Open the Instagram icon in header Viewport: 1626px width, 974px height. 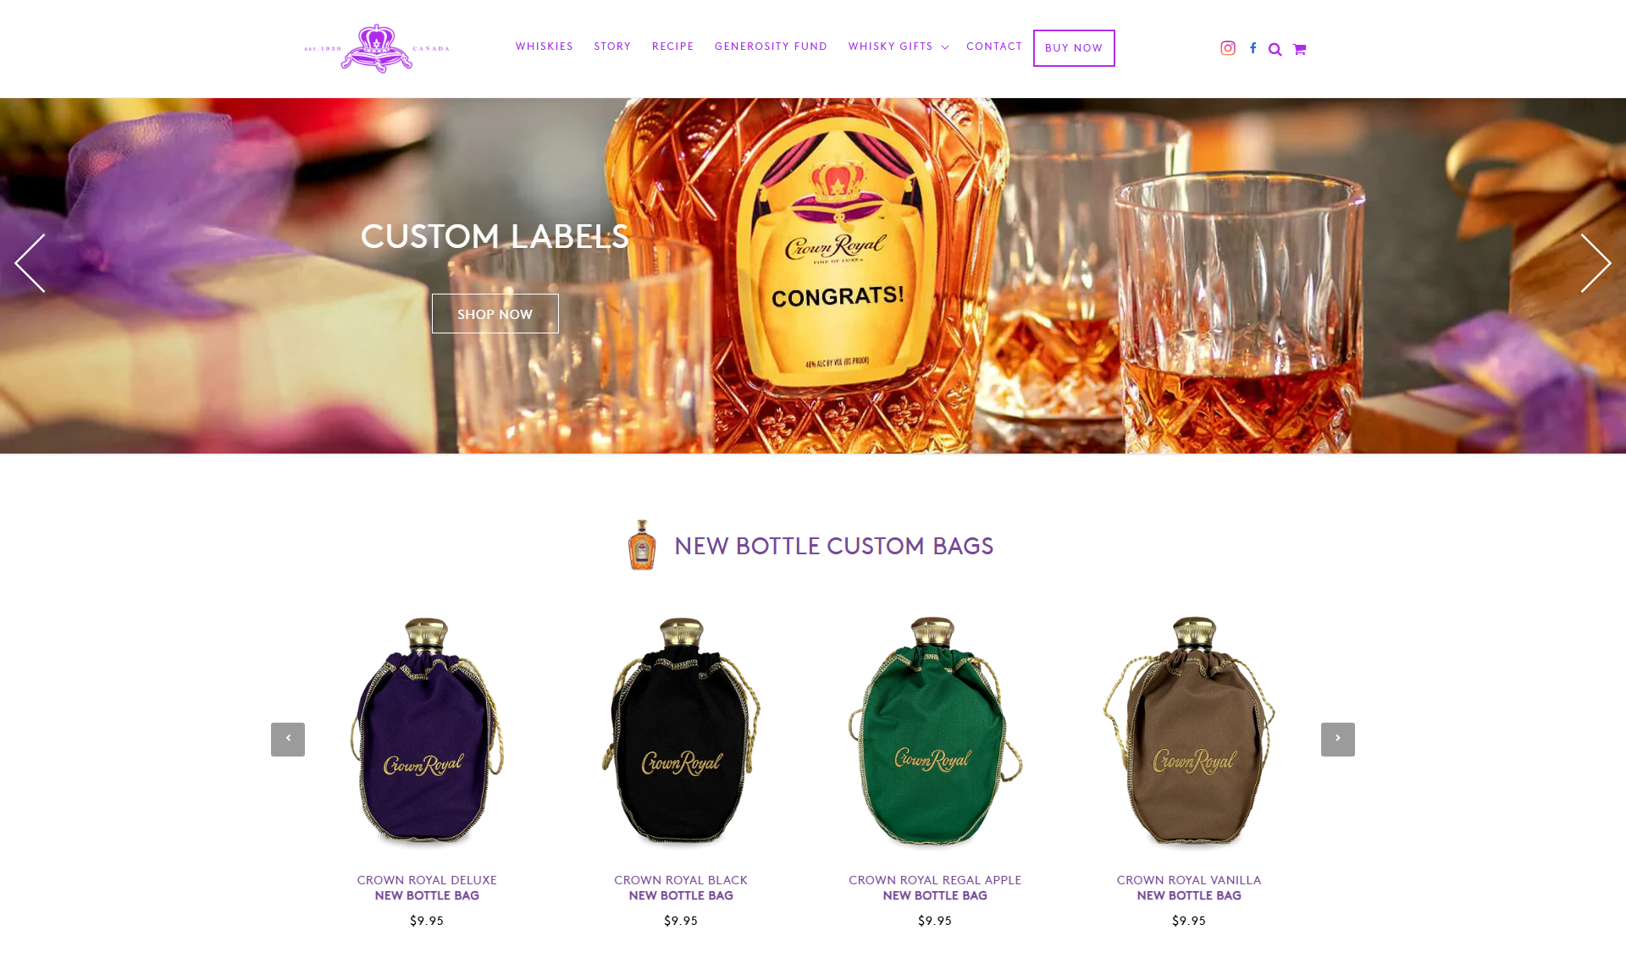[x=1228, y=48]
